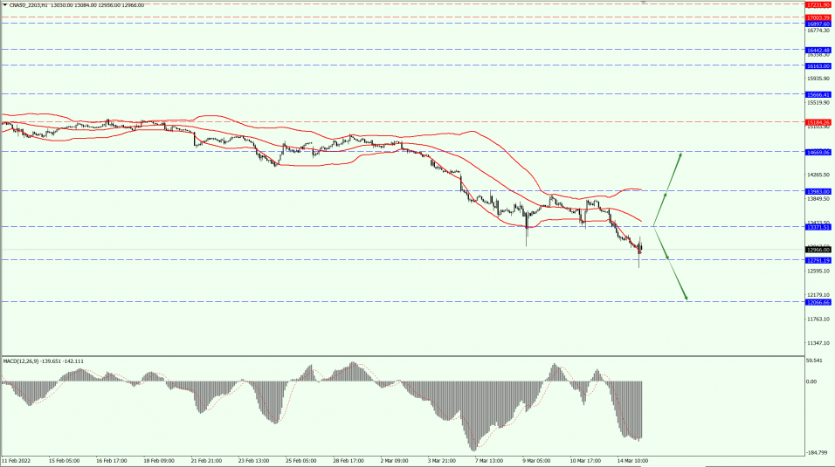Click the 11 Feb 2022 date on time axis
This screenshot has width=835, height=467.
click(17, 460)
